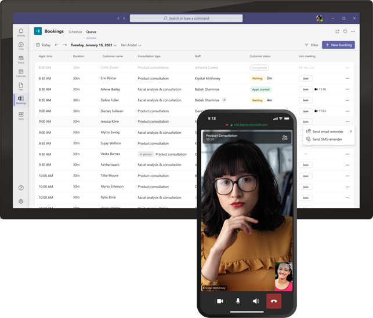
Task: Click the In person tag
Action: [146, 155]
